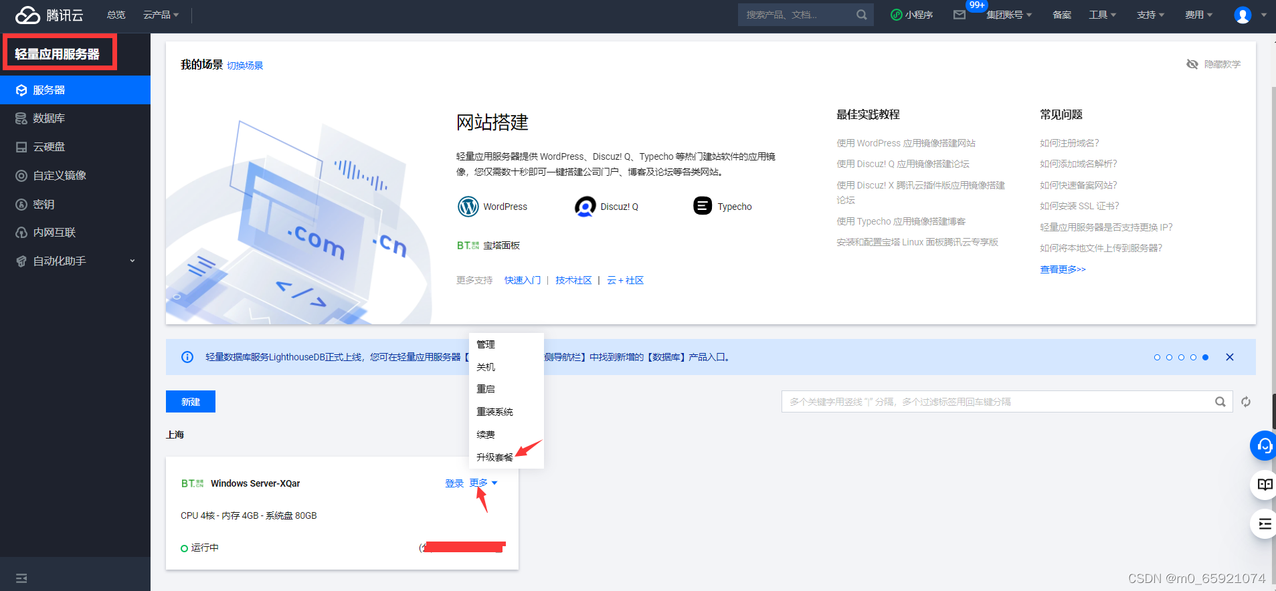Click the WordPress icon

click(468, 207)
